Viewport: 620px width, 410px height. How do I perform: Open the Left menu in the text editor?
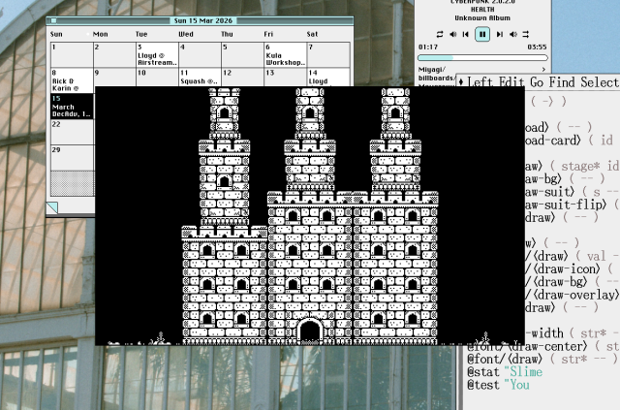click(x=480, y=82)
